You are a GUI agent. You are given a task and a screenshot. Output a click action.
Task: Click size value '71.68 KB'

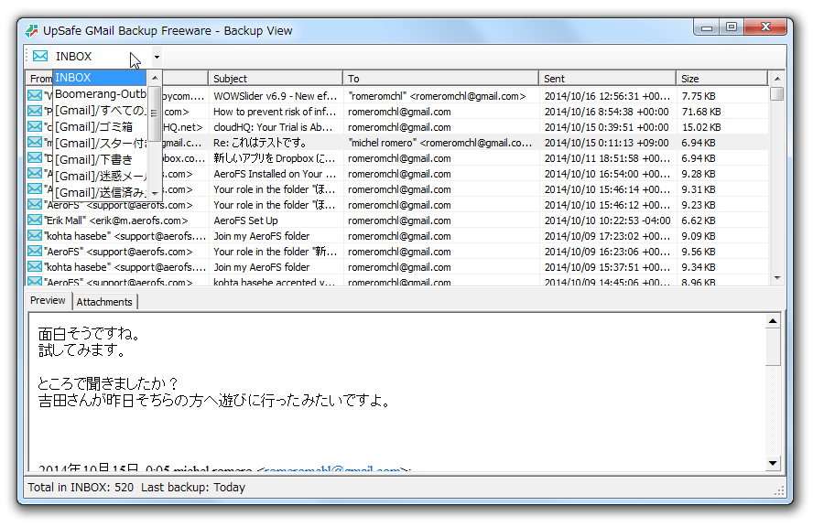pyautogui.click(x=701, y=112)
